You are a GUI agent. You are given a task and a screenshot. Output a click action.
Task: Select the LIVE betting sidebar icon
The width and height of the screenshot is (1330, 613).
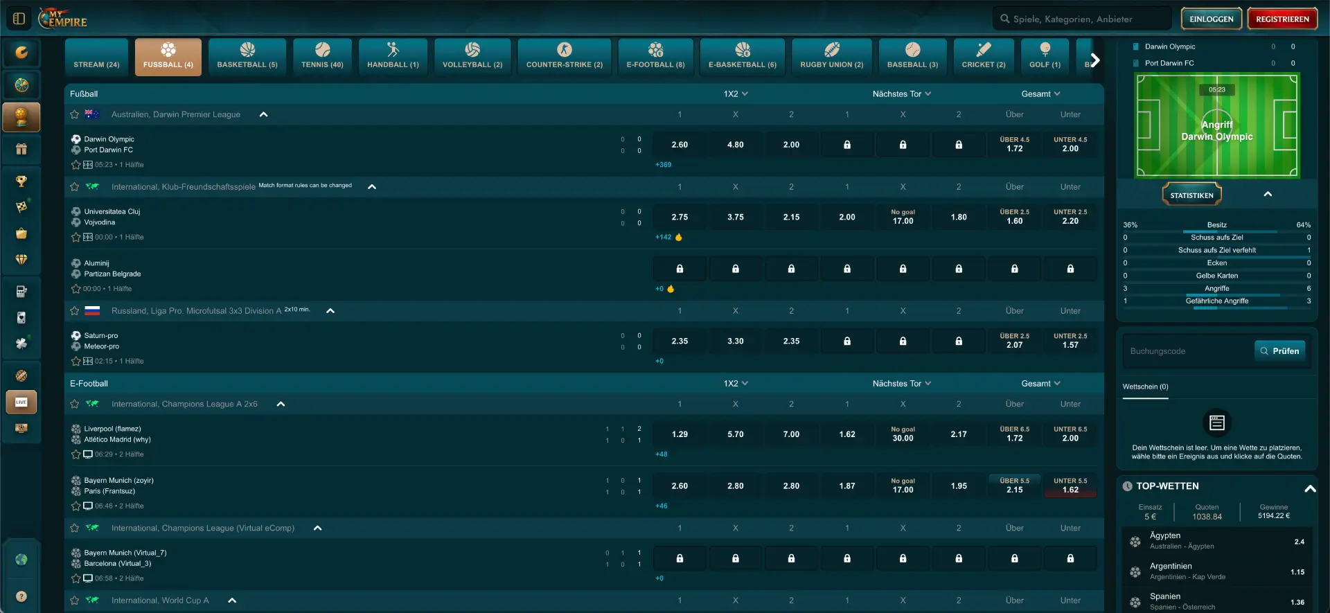21,402
